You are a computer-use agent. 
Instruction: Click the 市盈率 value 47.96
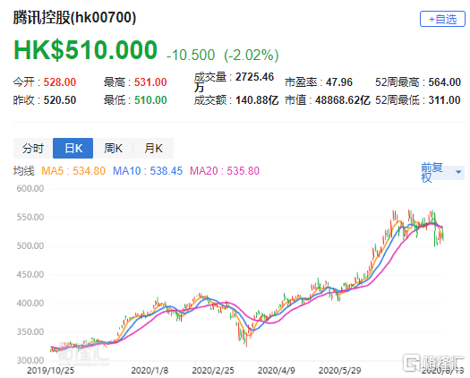click(x=339, y=82)
